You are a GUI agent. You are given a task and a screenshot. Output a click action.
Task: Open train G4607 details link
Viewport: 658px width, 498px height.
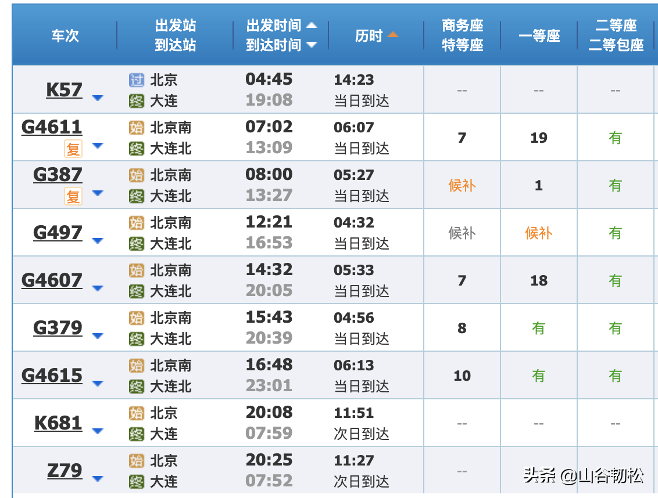[x=52, y=280]
